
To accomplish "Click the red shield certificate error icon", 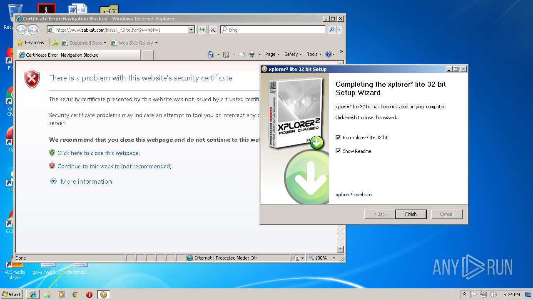I will (x=32, y=79).
